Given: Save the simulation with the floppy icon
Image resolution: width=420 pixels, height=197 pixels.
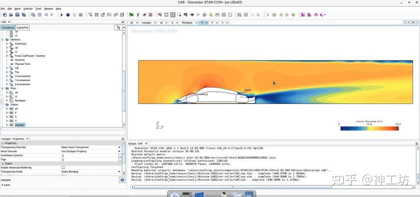Looking at the screenshot, I should [x=17, y=15].
